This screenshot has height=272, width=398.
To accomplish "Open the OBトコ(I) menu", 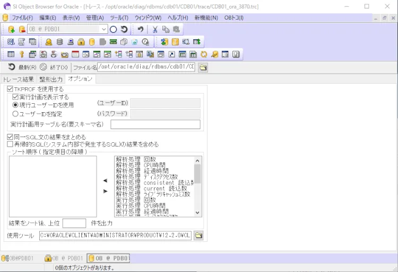I will [x=234, y=17].
